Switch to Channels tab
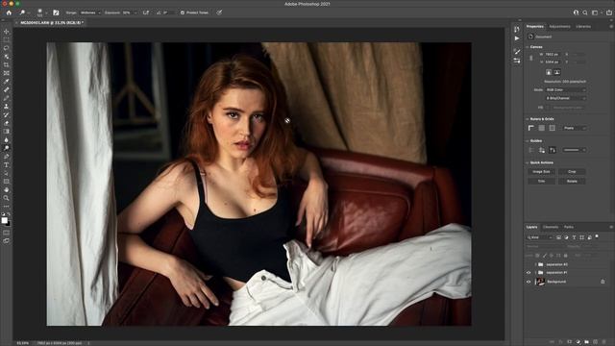This screenshot has height=346, width=615. point(551,227)
